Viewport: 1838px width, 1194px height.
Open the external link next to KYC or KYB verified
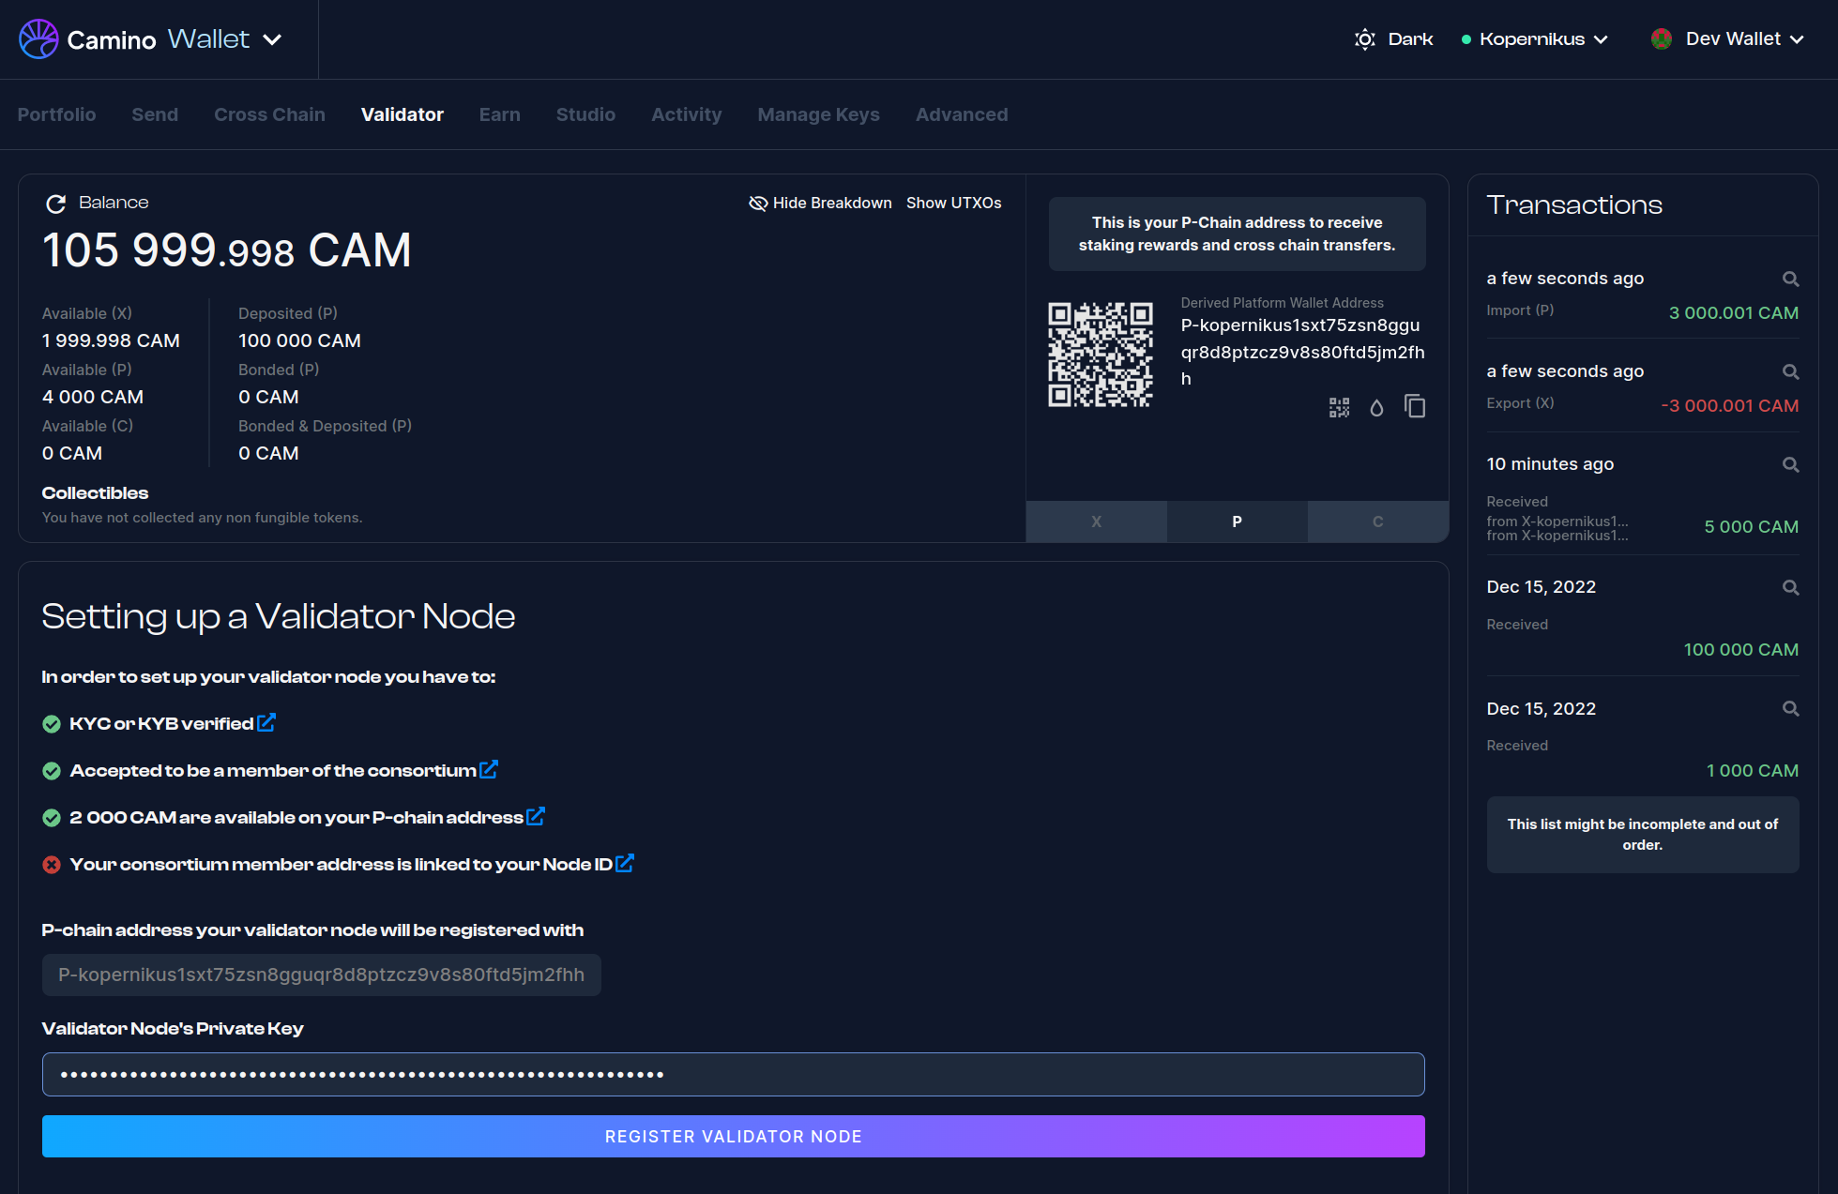[x=266, y=722]
